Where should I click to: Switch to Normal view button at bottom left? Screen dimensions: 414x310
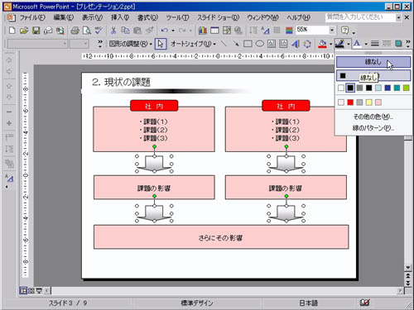pyautogui.click(x=23, y=290)
